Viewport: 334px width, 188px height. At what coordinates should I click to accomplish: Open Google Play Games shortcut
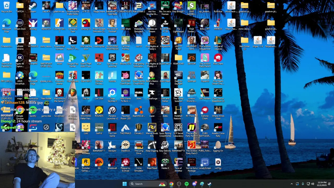coord(73,61)
